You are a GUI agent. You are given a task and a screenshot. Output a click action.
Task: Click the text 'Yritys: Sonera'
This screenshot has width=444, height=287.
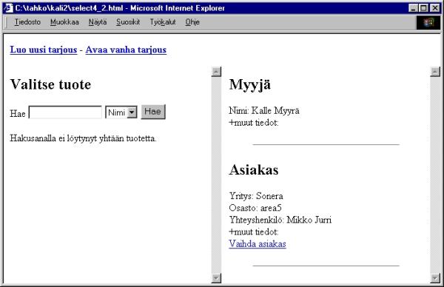(256, 196)
